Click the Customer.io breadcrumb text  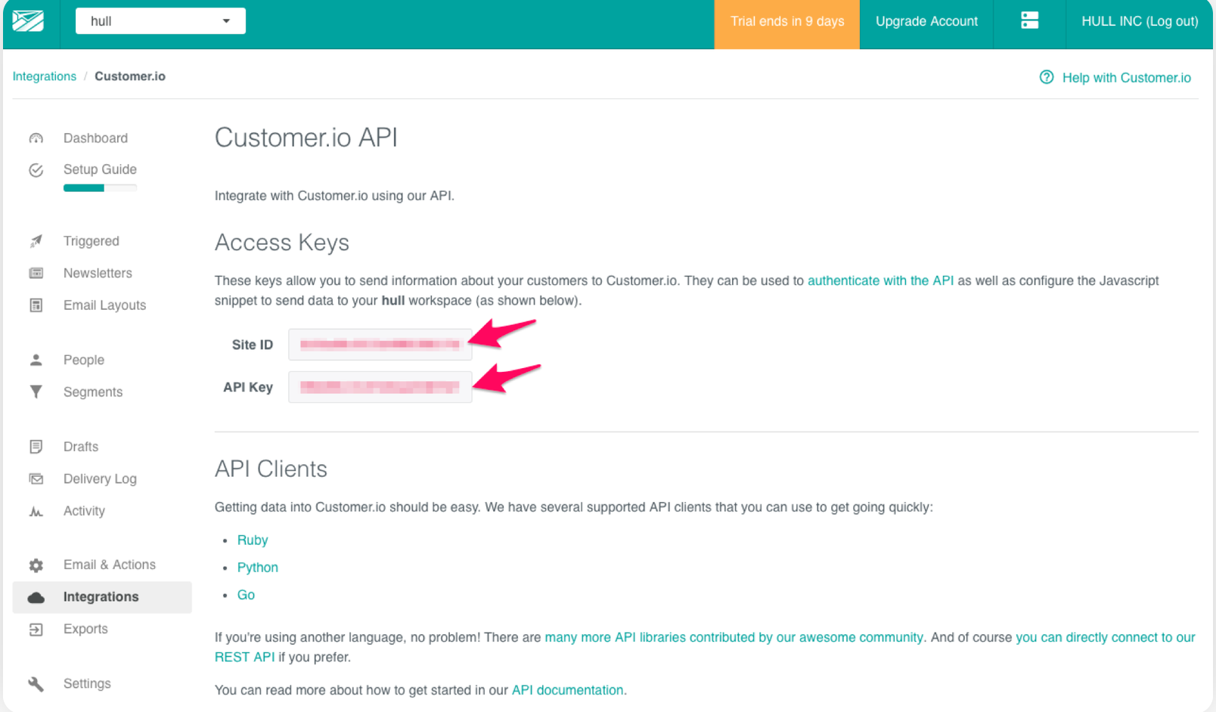pyautogui.click(x=130, y=76)
